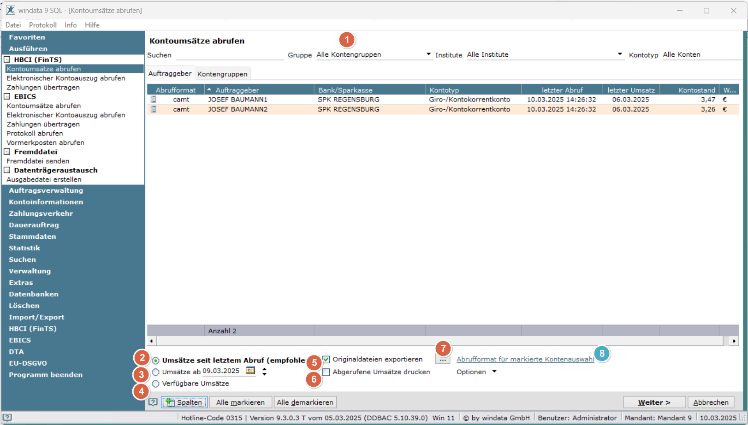Click the 'Alle markieren' button
Screen dimensions: 748x425
click(240, 402)
